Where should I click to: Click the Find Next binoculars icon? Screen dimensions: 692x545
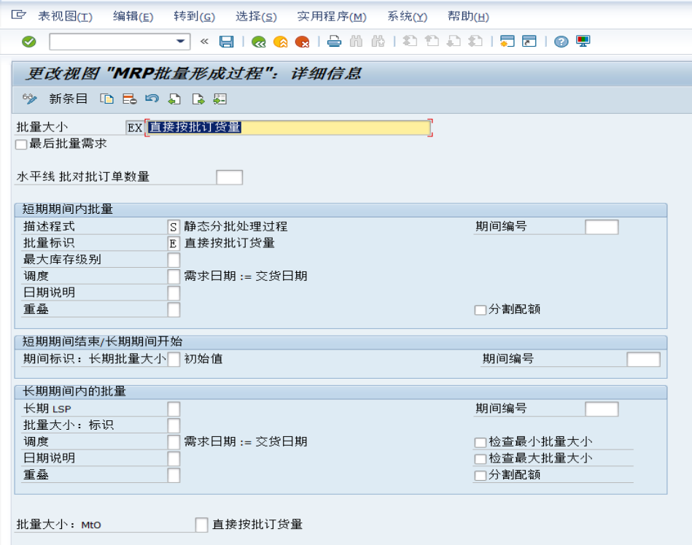click(378, 42)
